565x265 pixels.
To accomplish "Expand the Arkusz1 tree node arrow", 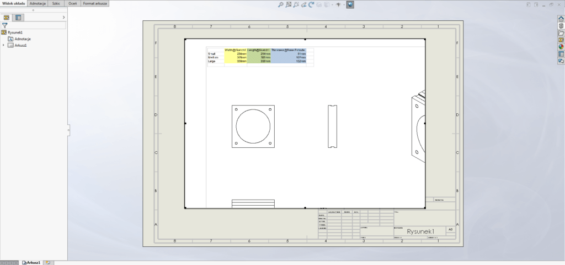I will (4, 45).
